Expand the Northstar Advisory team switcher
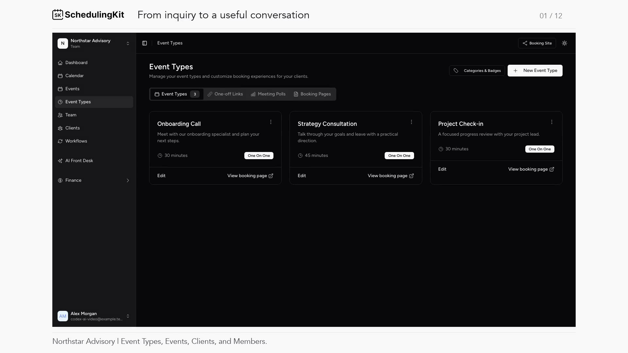The height and width of the screenshot is (353, 628). pyautogui.click(x=94, y=43)
